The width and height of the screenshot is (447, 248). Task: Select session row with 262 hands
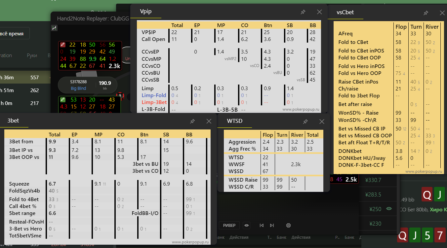(x=25, y=90)
